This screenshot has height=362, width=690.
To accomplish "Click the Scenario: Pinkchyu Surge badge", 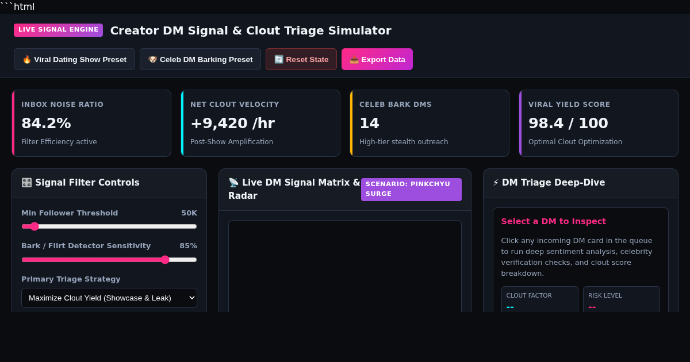I will 411,189.
